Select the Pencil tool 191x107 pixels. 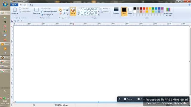pyautogui.click(x=60, y=10)
